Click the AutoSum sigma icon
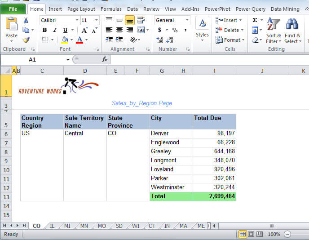Viewport: 309px width, 240px height. 255,20
